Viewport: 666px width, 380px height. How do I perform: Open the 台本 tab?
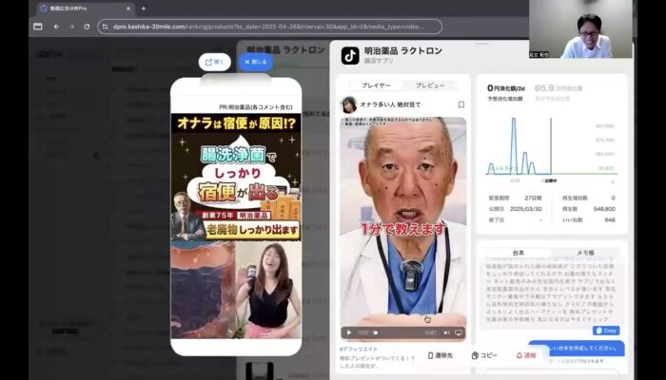coord(519,253)
